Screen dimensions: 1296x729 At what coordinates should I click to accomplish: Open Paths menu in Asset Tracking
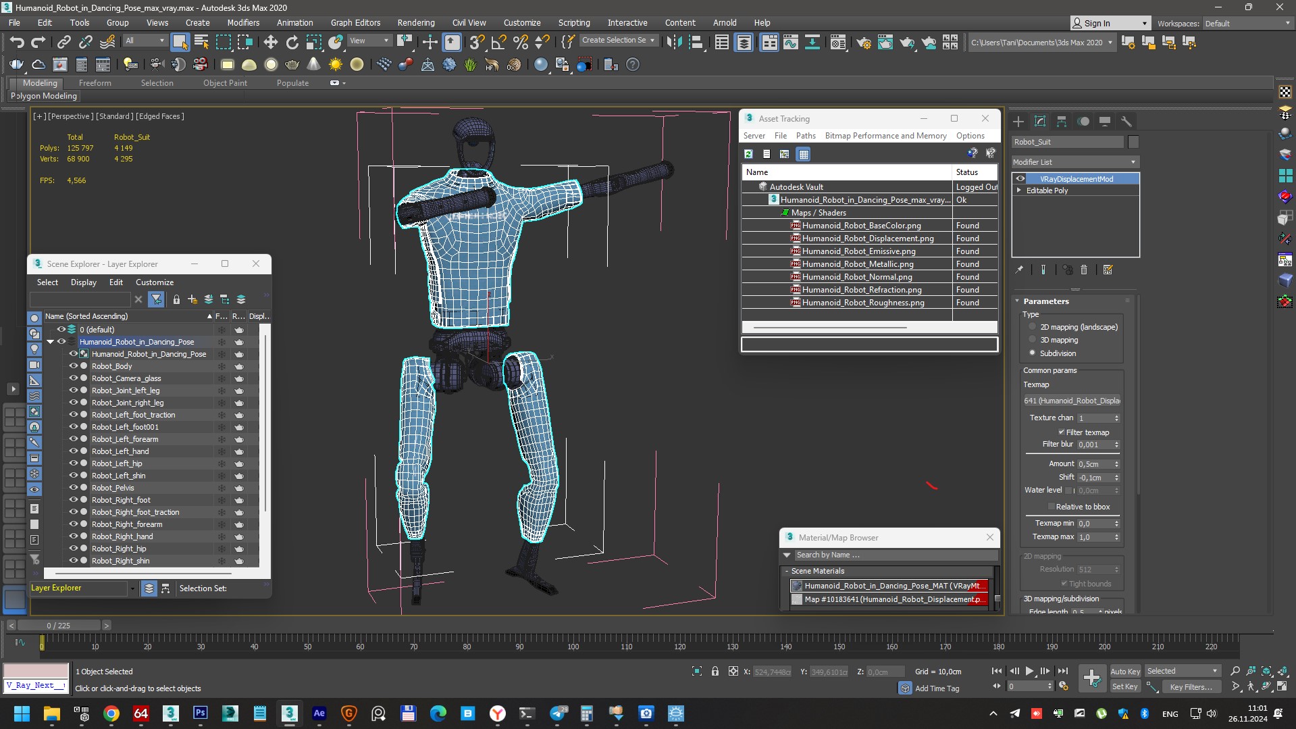(806, 136)
